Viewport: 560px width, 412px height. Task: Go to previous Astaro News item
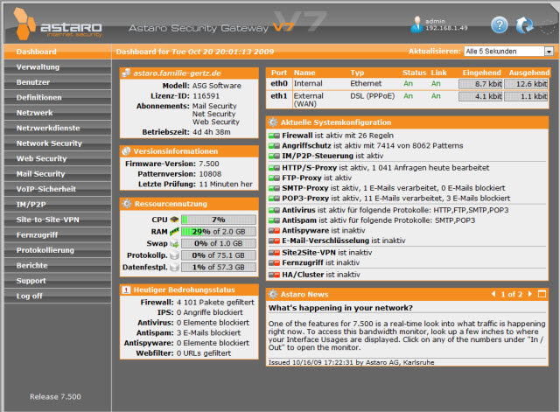coord(493,294)
